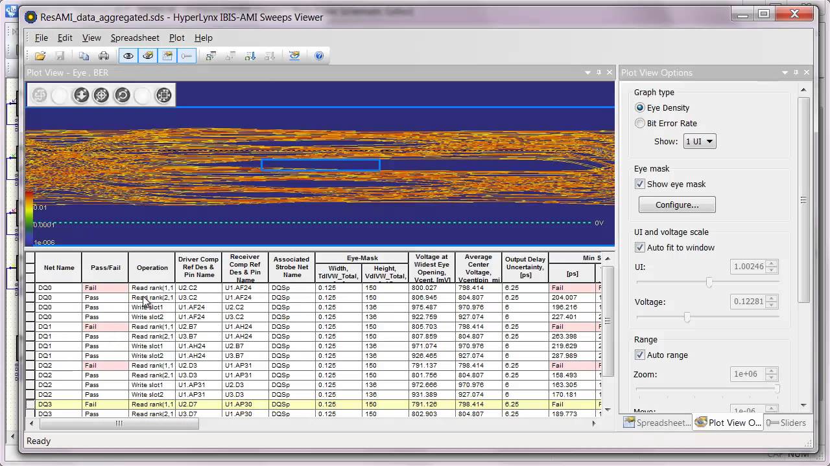Click the Voltage slider handle
Screen dimensions: 830x466
[687, 318]
